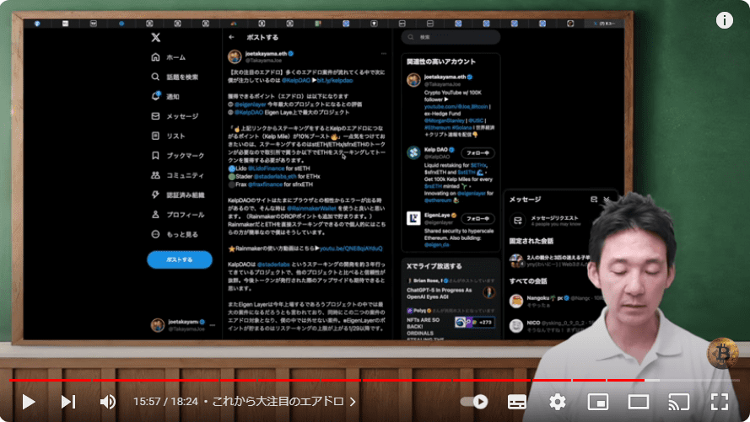Go to ホーム in X sidebar
The image size is (750, 422).
pyautogui.click(x=169, y=57)
